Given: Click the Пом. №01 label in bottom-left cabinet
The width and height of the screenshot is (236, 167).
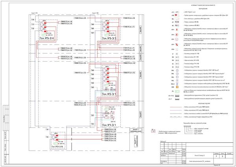Looking at the screenshot, I should (x=57, y=147).
